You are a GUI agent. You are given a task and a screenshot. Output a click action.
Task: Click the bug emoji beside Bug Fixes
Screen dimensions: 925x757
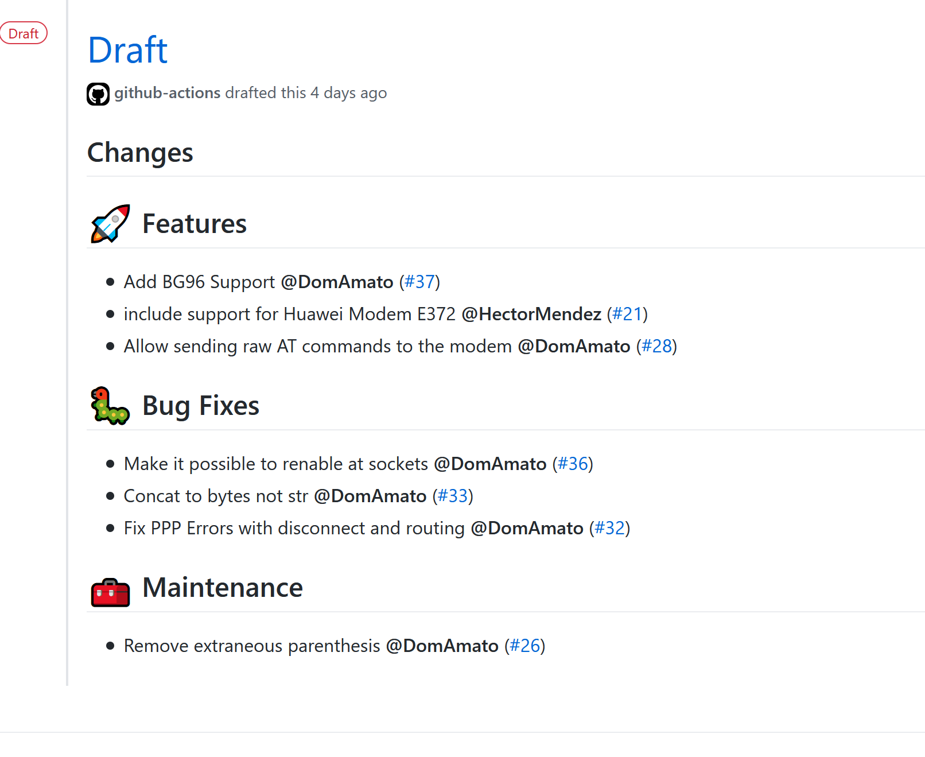click(x=110, y=406)
